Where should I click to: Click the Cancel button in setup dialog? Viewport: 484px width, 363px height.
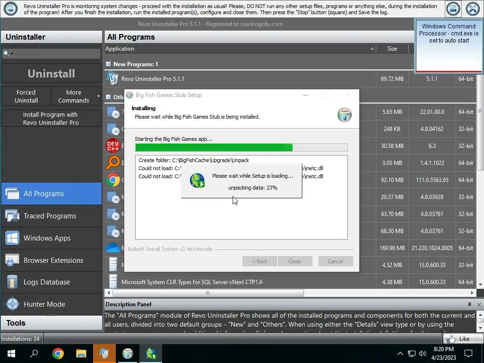[x=335, y=261]
